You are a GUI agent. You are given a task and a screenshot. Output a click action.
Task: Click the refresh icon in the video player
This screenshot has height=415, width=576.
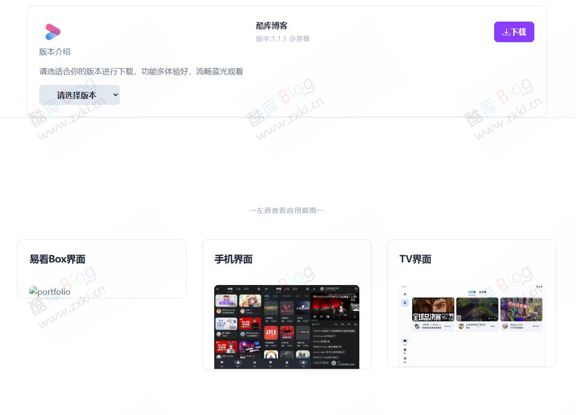[321, 316]
